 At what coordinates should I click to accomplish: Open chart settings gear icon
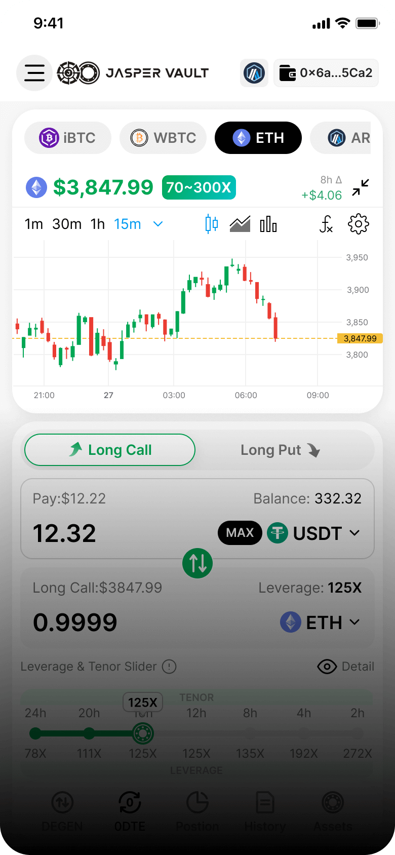[x=359, y=224]
